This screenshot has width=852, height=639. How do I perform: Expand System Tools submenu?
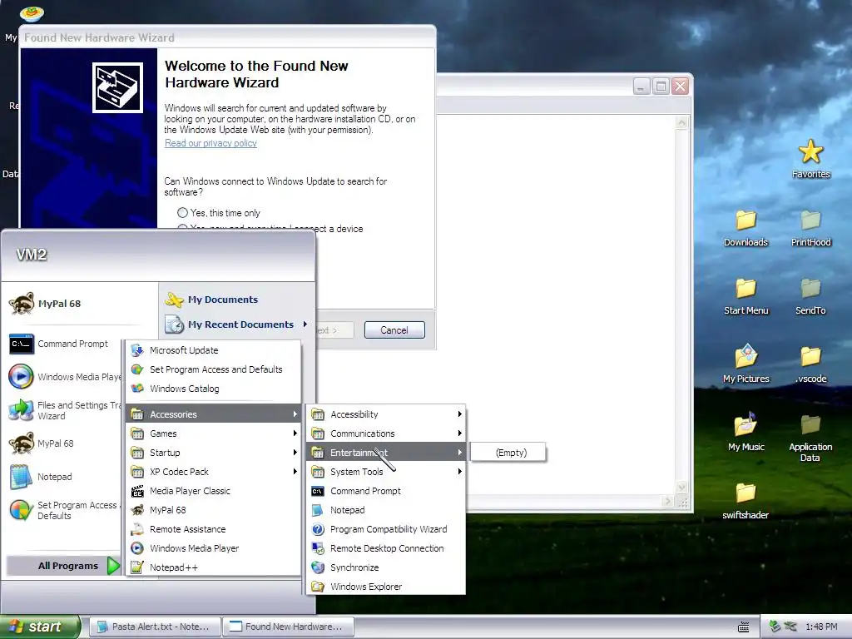click(x=386, y=472)
